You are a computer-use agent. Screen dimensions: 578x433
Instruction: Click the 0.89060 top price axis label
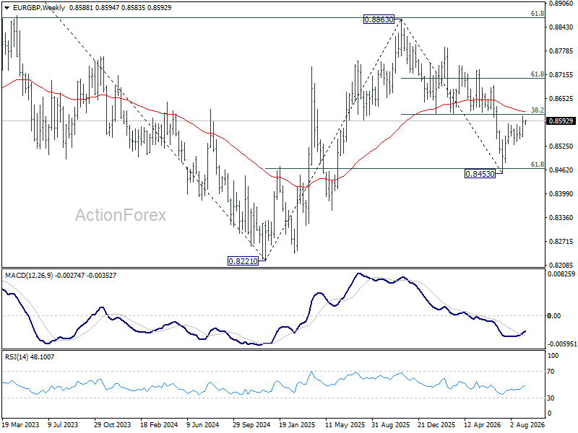point(561,4)
